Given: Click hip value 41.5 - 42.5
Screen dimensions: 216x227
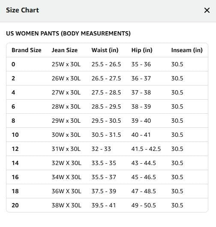Looking at the screenshot, I should click(146, 149).
